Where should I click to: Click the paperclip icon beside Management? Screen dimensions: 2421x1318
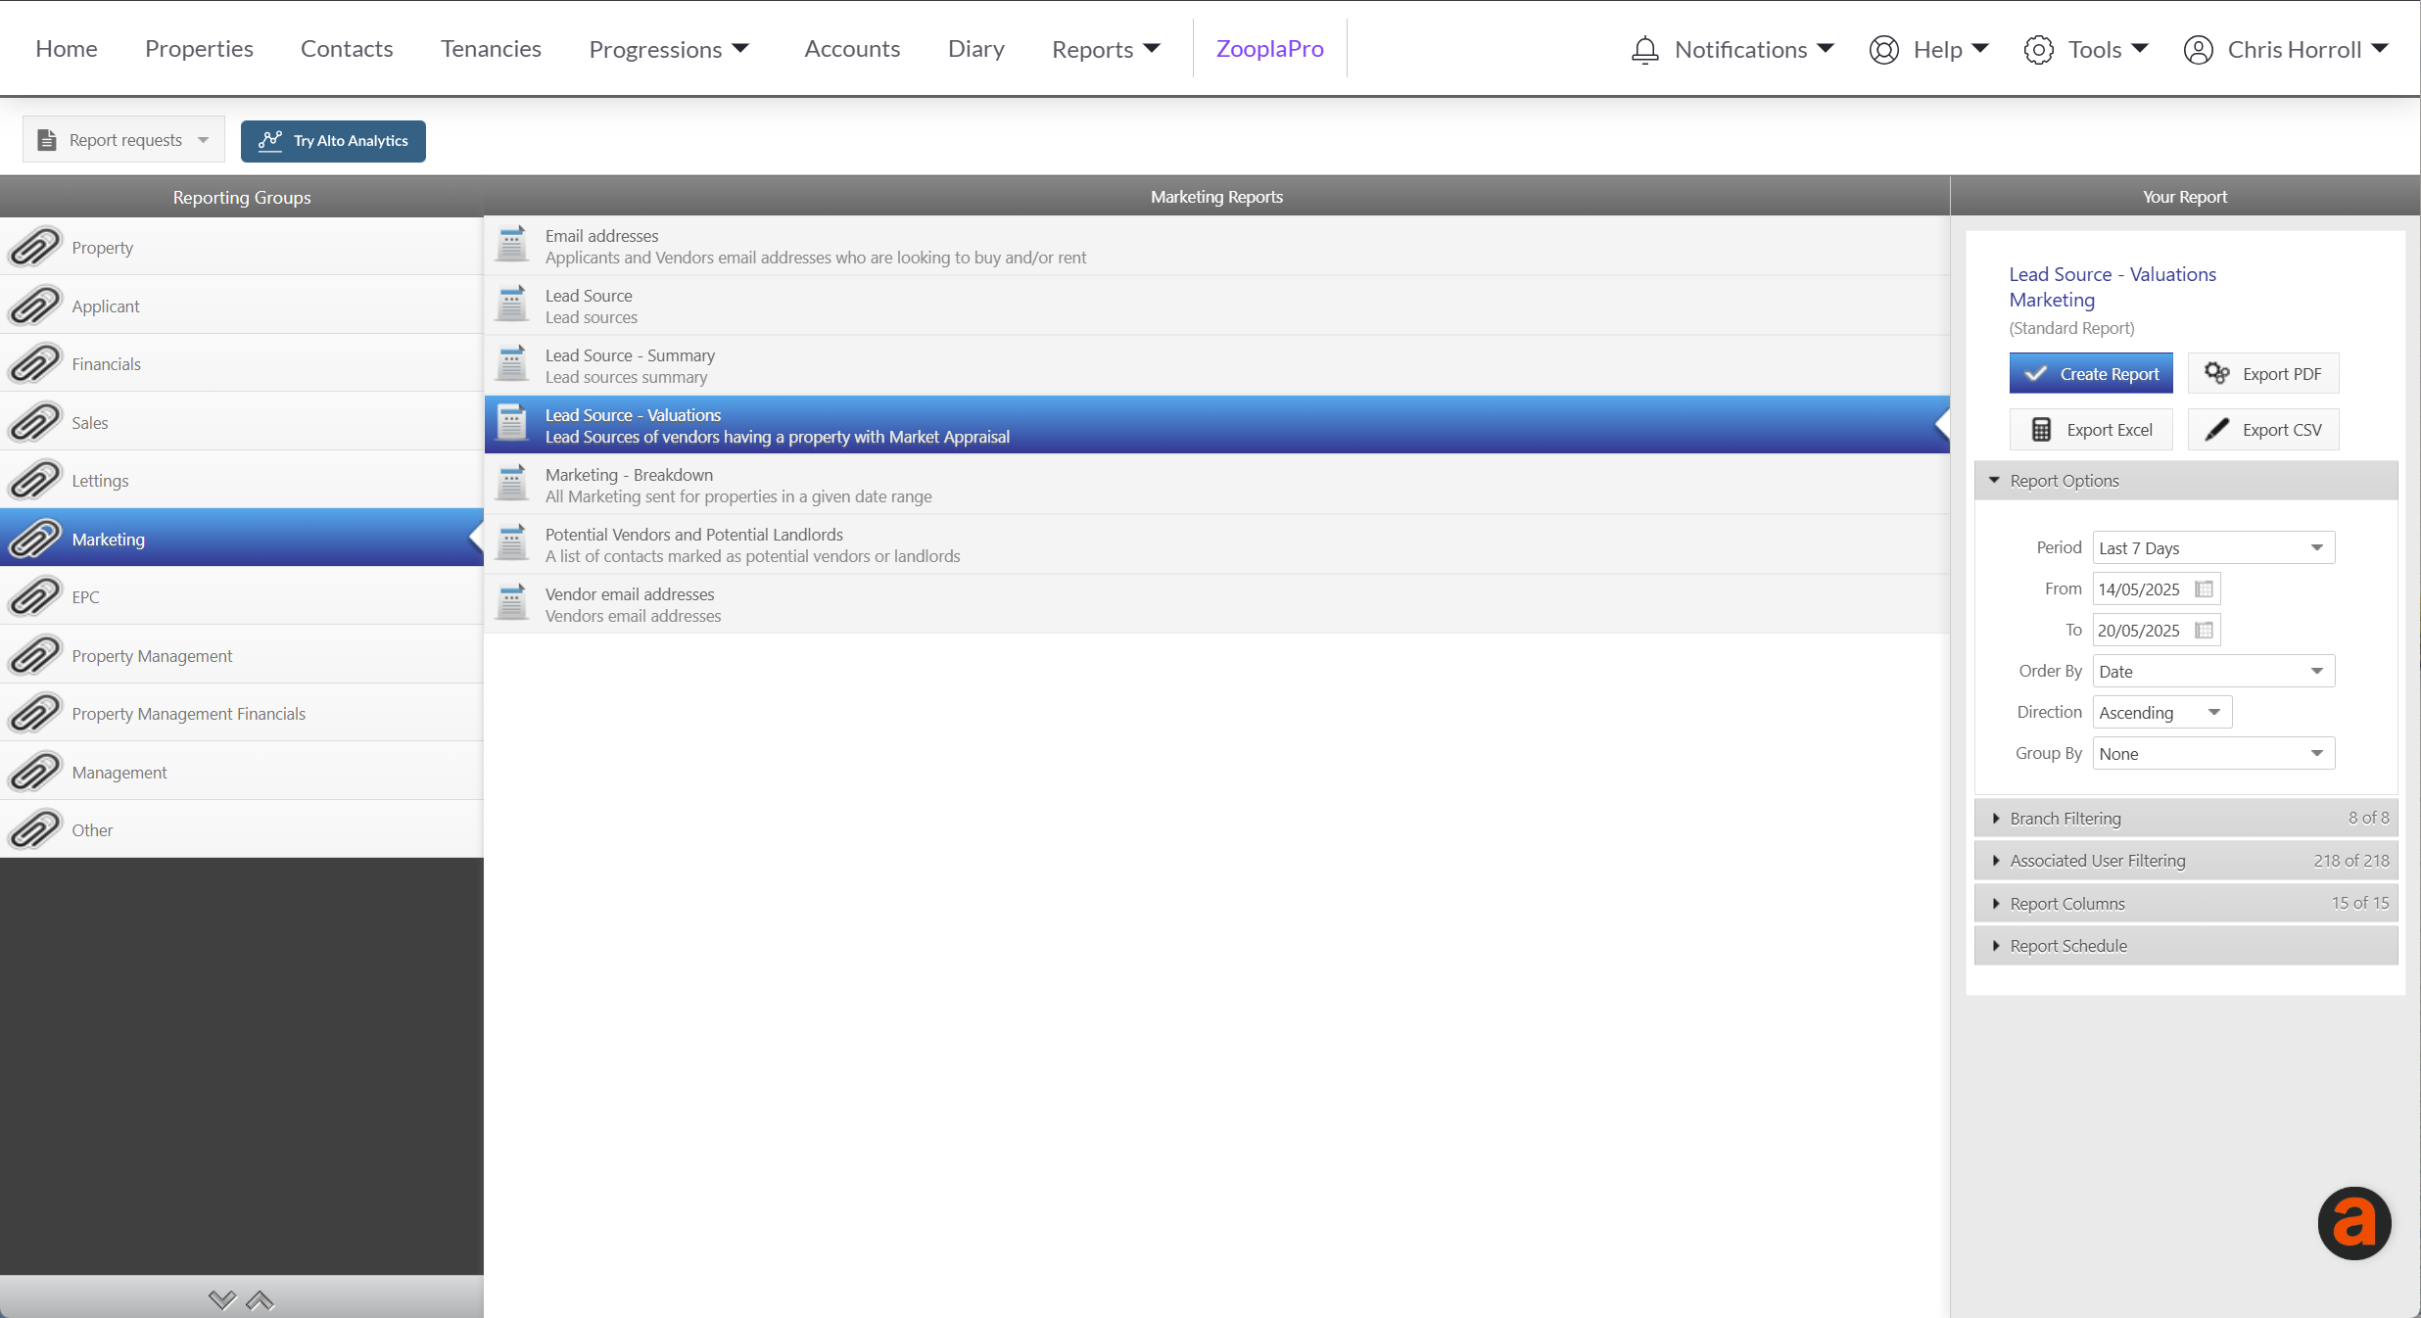(x=35, y=772)
